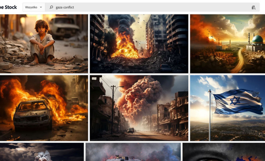Click the magnifying glass search icon
The height and width of the screenshot is (161, 265).
51,7
